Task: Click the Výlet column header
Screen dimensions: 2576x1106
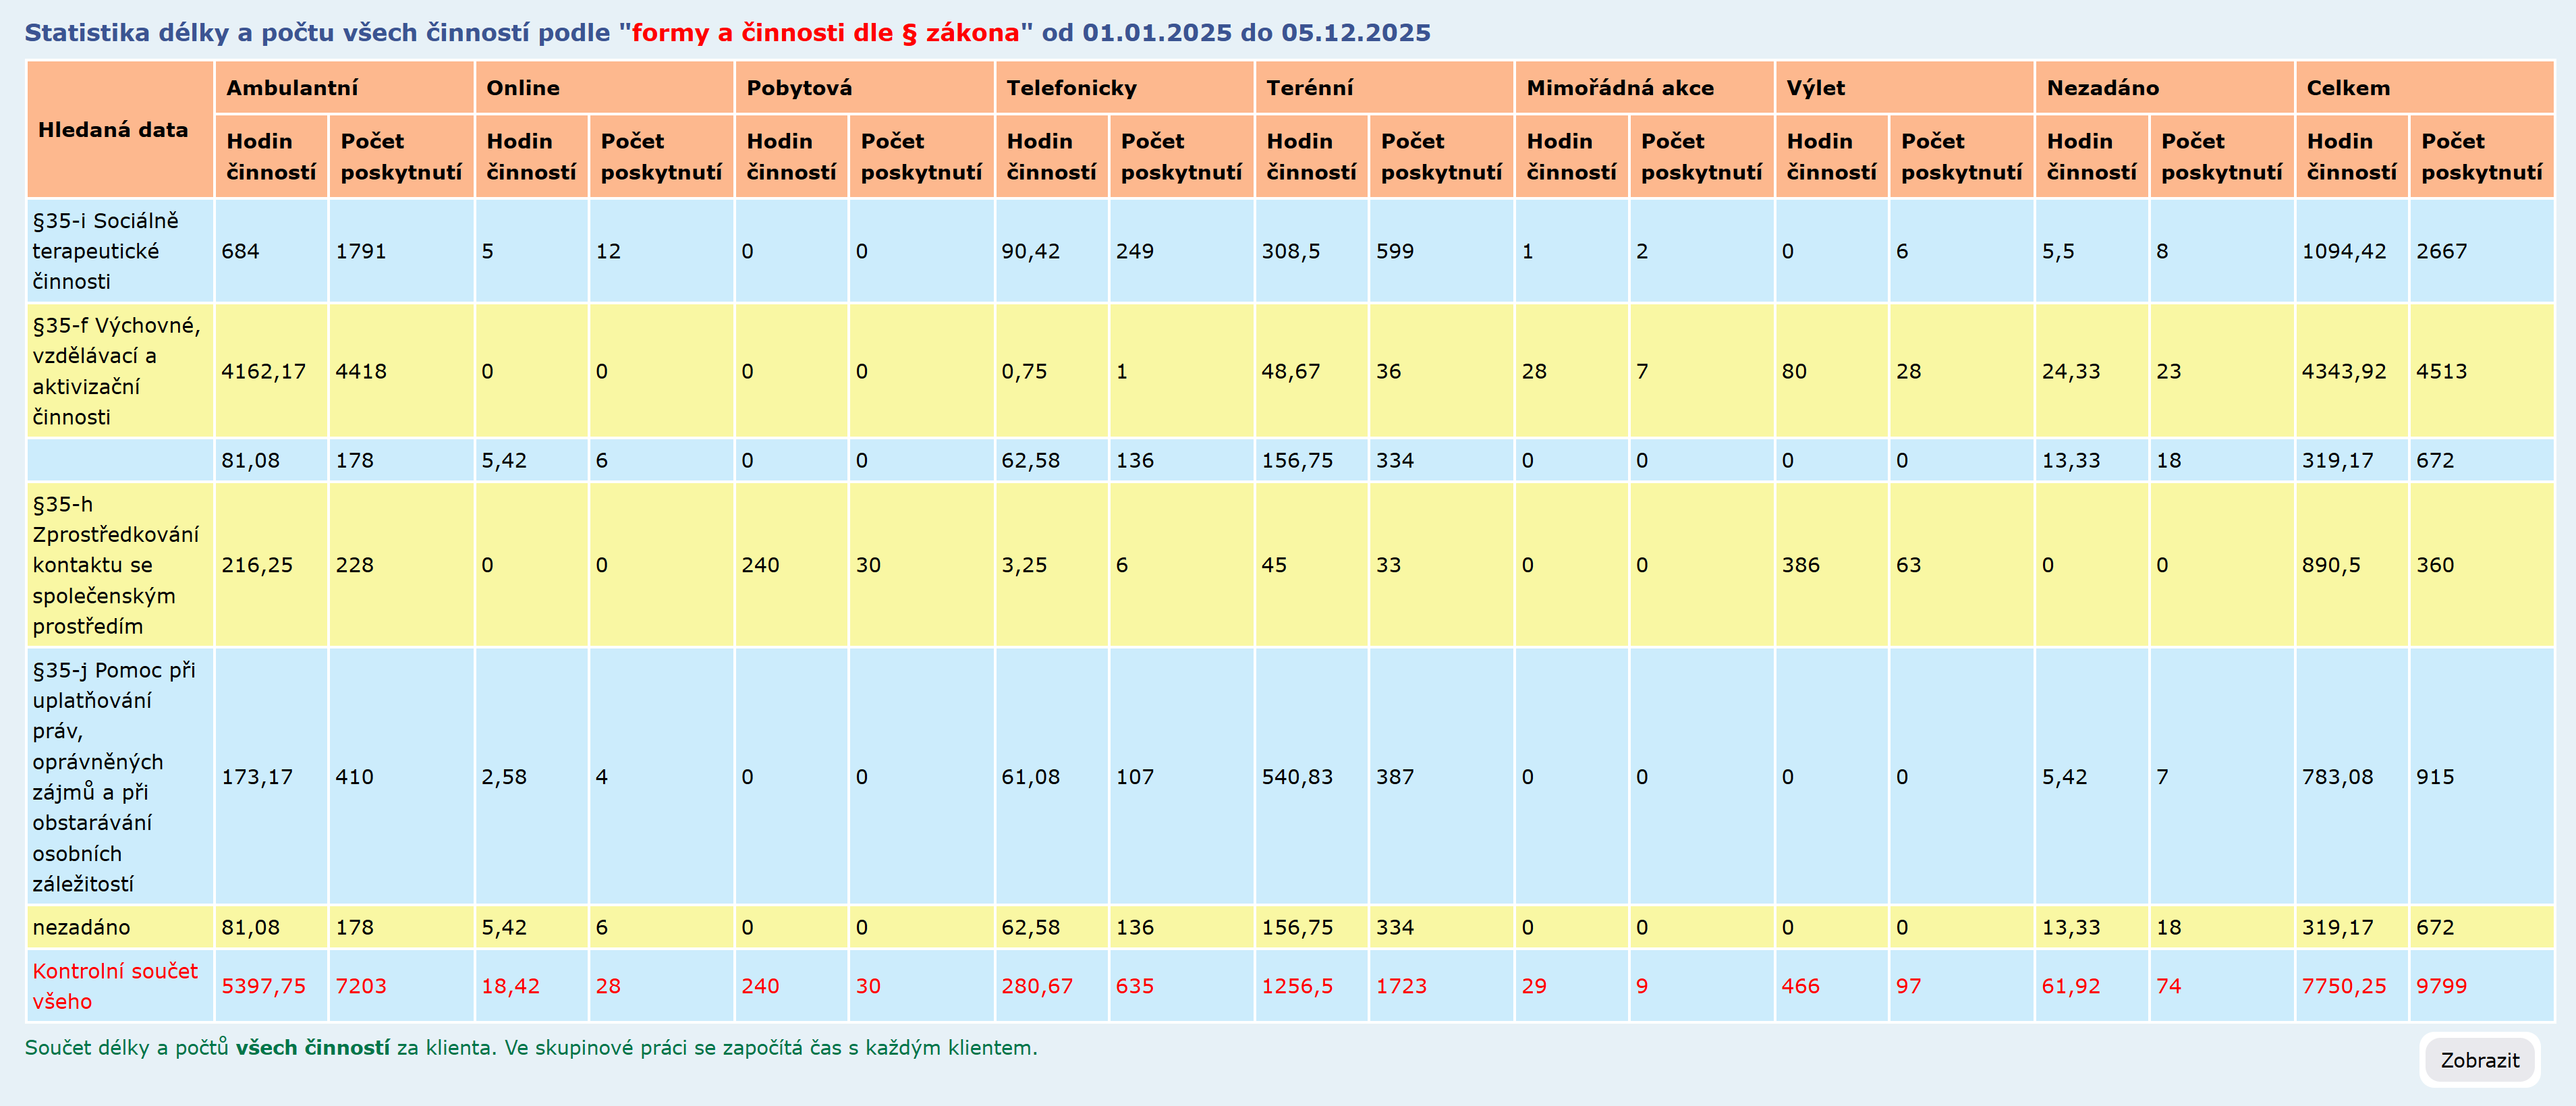Action: [x=1815, y=88]
